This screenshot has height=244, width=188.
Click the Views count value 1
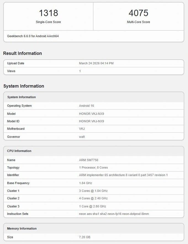pos(80,71)
